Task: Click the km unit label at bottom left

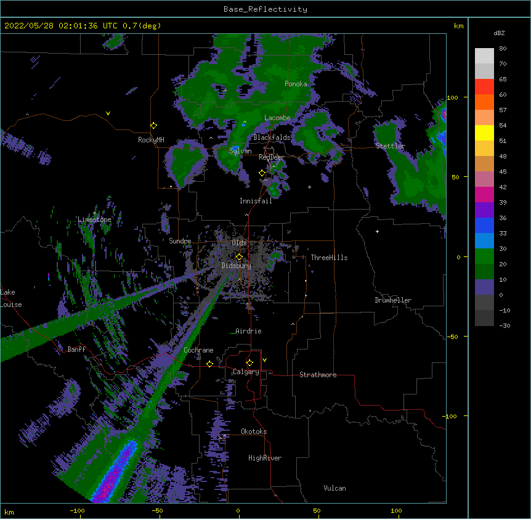Action: point(9,512)
